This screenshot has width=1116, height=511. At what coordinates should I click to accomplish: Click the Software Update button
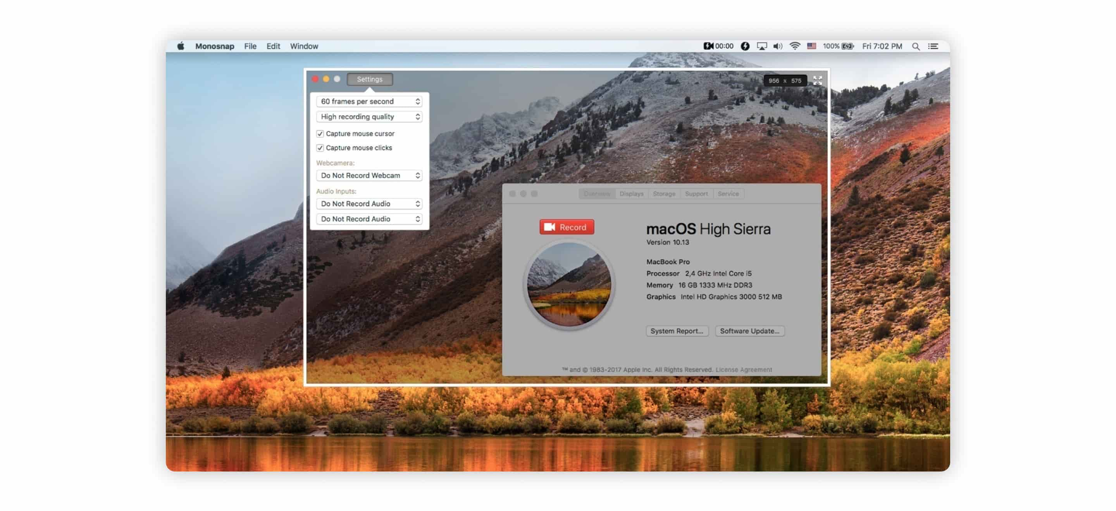tap(749, 331)
